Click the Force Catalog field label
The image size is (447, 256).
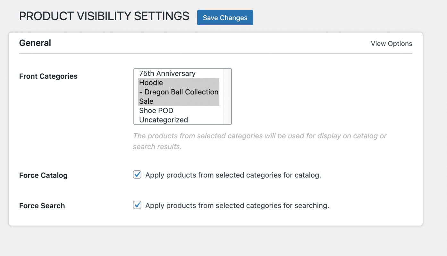click(x=43, y=175)
